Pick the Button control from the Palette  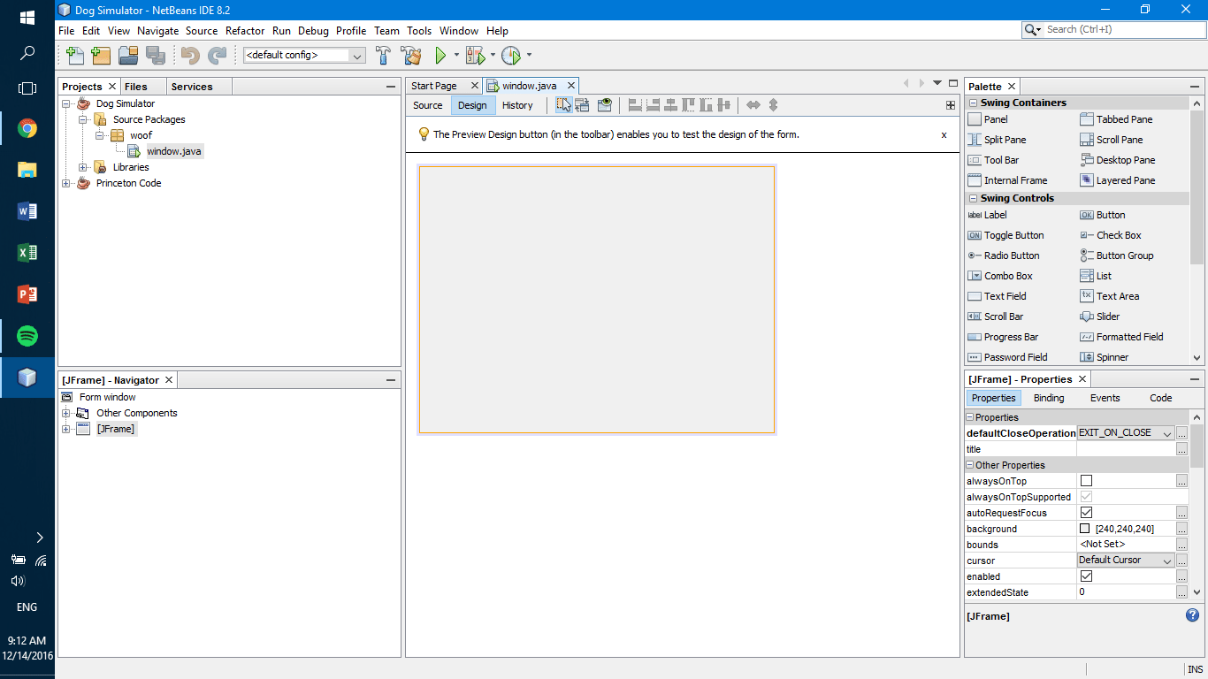(x=1103, y=215)
